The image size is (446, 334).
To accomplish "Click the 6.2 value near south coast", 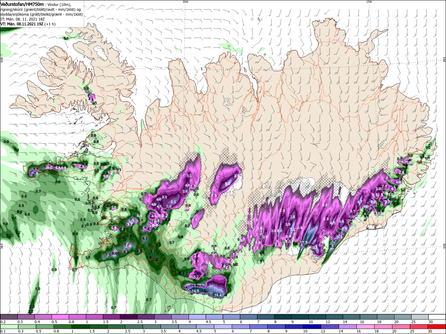I will click(x=332, y=246).
